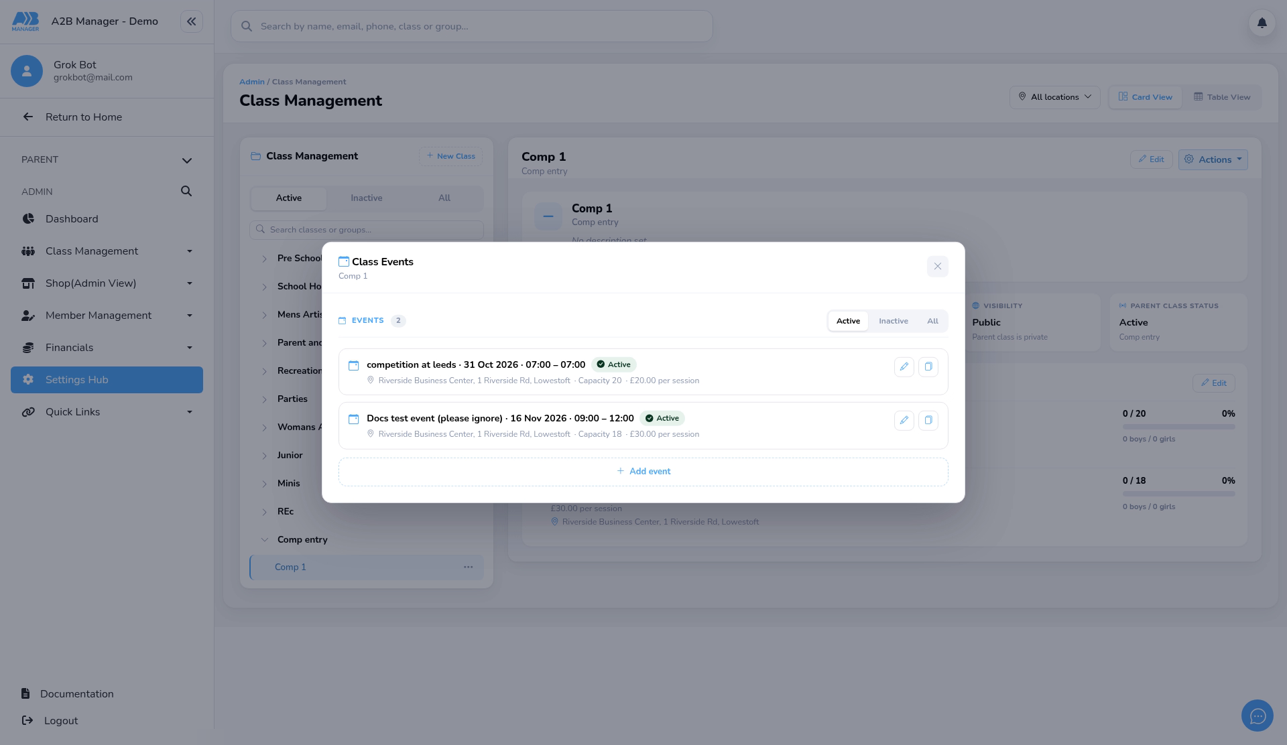Open the notifications bell

[x=1262, y=23]
